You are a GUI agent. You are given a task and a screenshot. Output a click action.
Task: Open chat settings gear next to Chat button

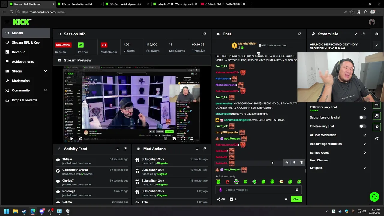(x=286, y=199)
